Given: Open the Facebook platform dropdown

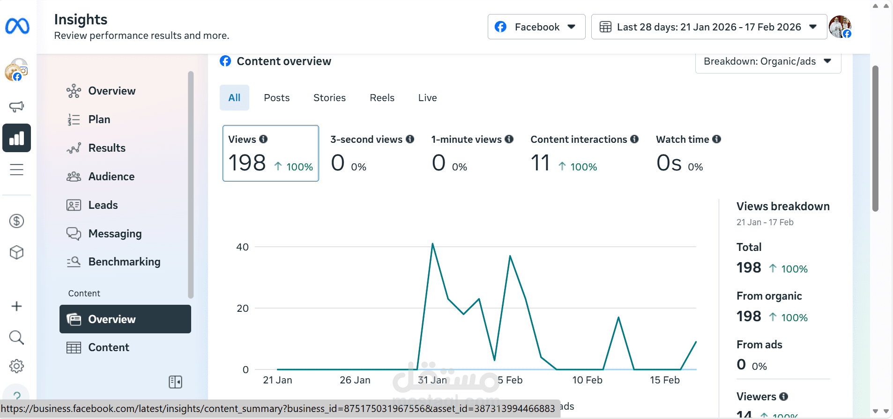Looking at the screenshot, I should pyautogui.click(x=536, y=27).
